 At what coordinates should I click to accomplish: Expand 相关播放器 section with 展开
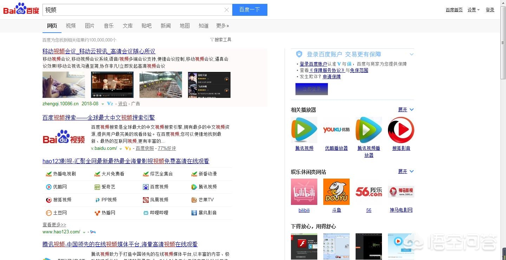point(406,110)
